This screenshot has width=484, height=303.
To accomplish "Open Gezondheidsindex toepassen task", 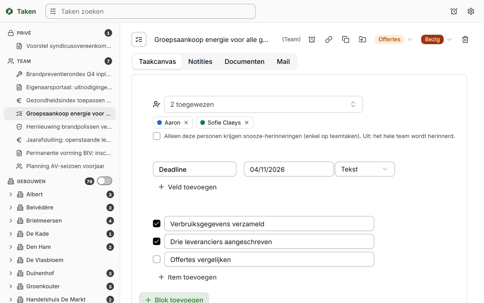I will coord(60,100).
